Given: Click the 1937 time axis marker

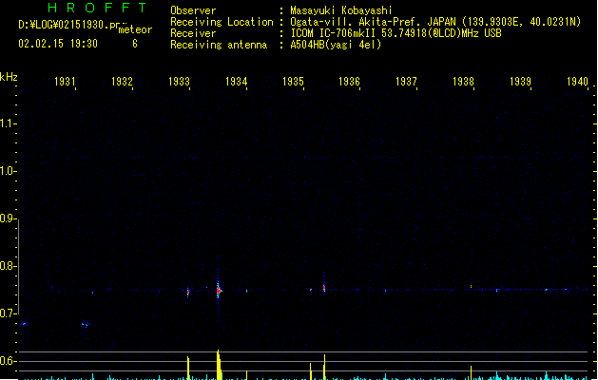Looking at the screenshot, I should 406,81.
